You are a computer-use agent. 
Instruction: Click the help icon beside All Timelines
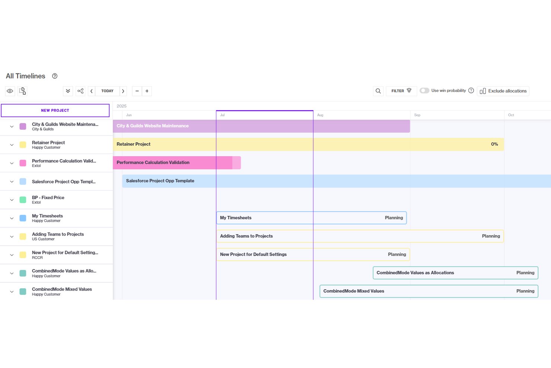55,76
